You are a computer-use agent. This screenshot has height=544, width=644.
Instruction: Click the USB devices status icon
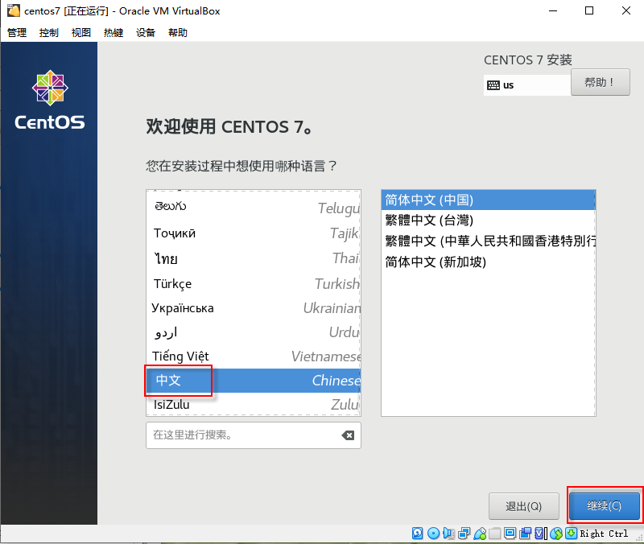coord(479,534)
